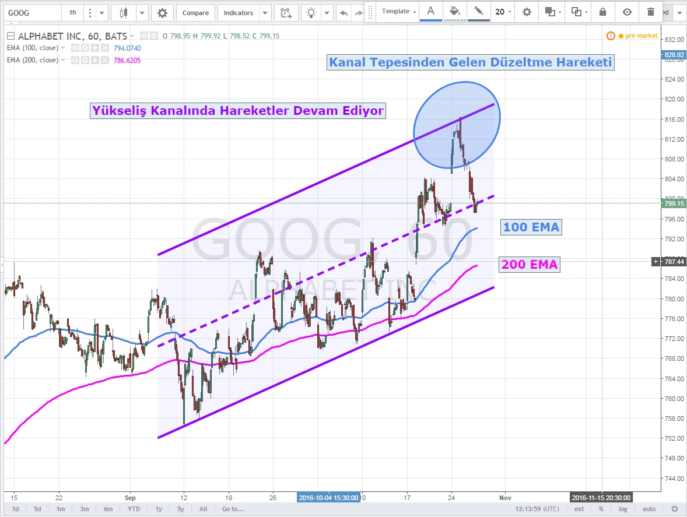Viewport: 687px width, 517px height.
Task: Lock the selected drawing
Action: pos(602,12)
